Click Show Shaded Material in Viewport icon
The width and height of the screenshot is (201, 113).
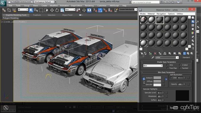coord(179,53)
